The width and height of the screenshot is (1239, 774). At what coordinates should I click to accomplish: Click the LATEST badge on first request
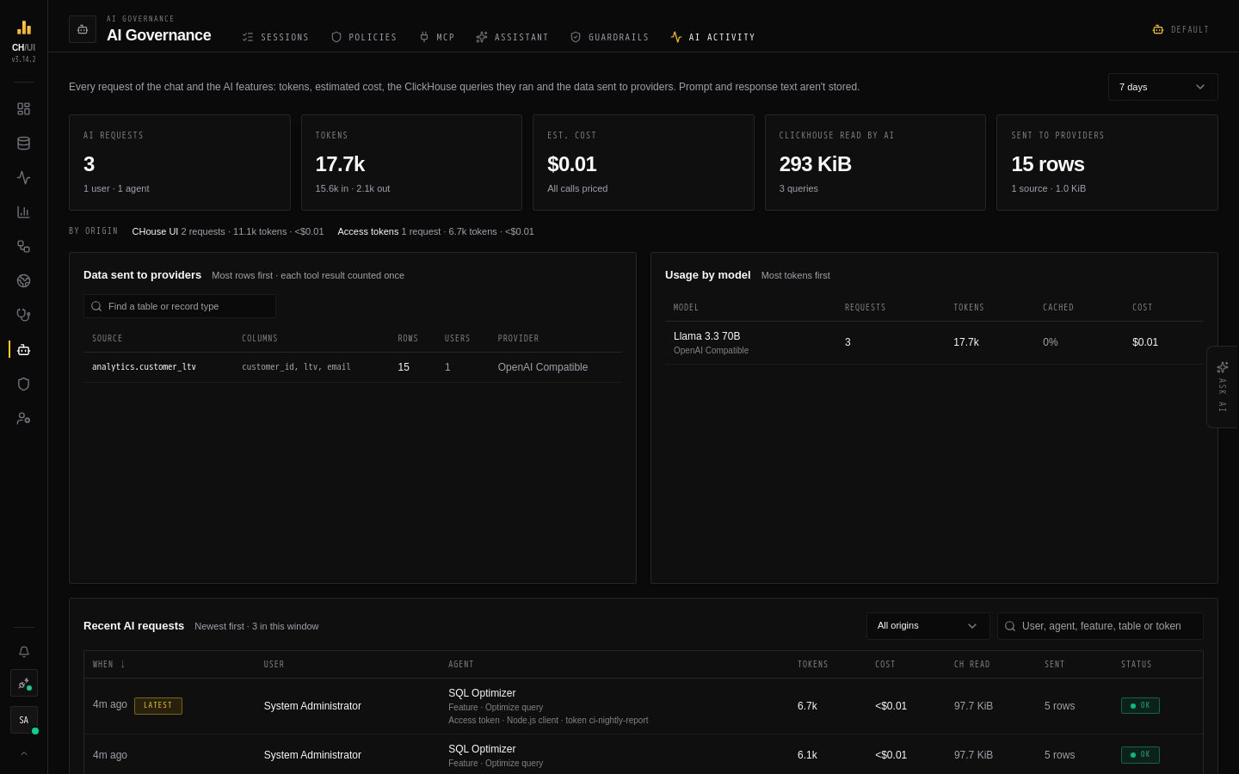[158, 706]
